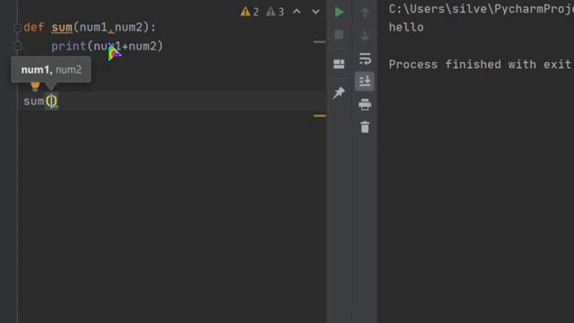Image resolution: width=574 pixels, height=323 pixels.
Task: Click the print call in function body
Action: click(x=68, y=47)
